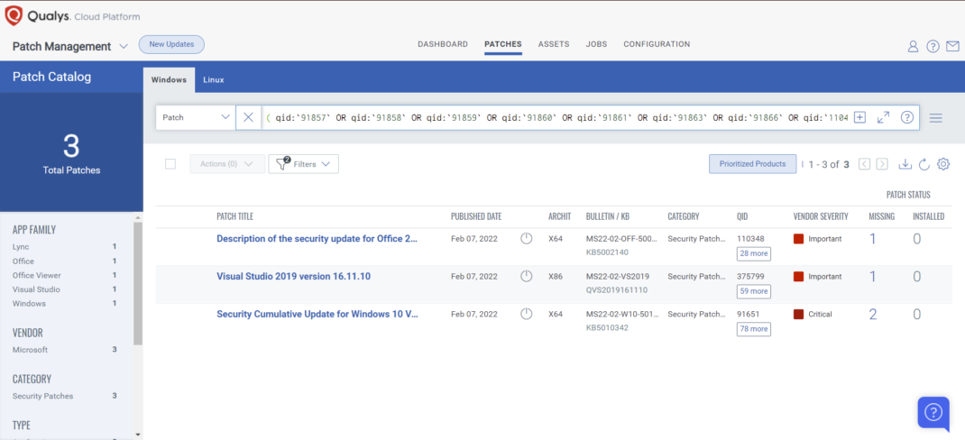
Task: Click KB5010342 bulletin text
Action: click(607, 328)
